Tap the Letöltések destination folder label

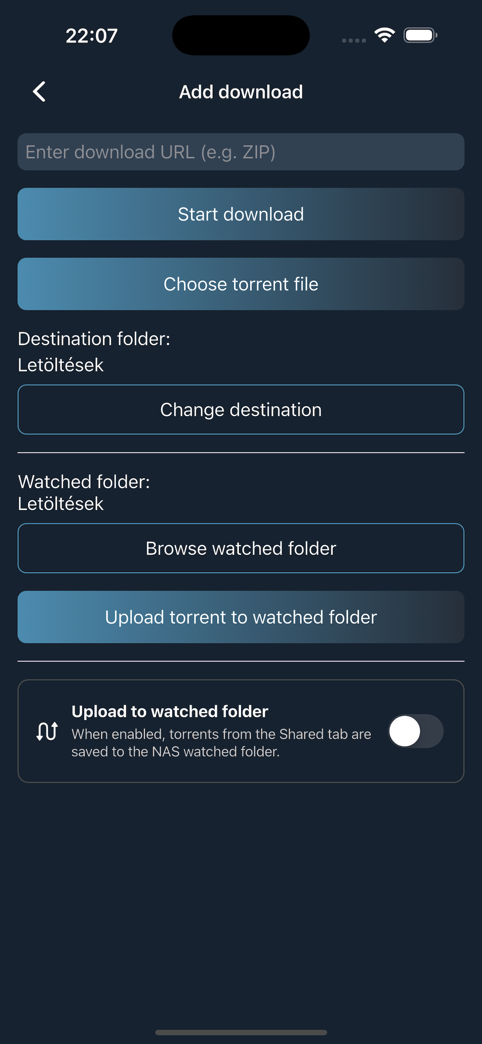click(61, 365)
